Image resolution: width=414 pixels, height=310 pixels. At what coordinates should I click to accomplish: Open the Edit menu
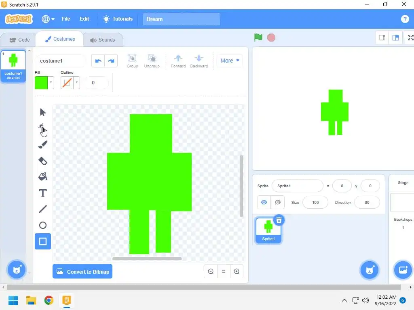pyautogui.click(x=84, y=19)
